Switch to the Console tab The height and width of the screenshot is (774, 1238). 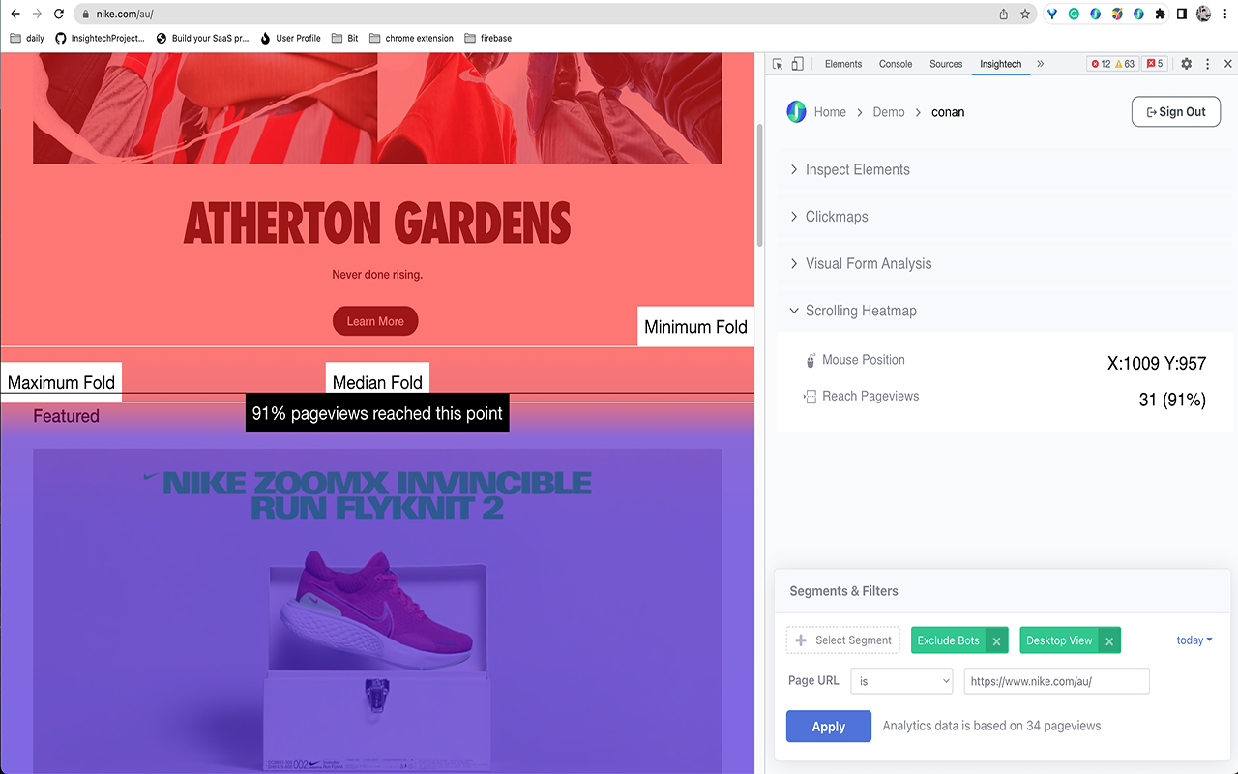[896, 64]
